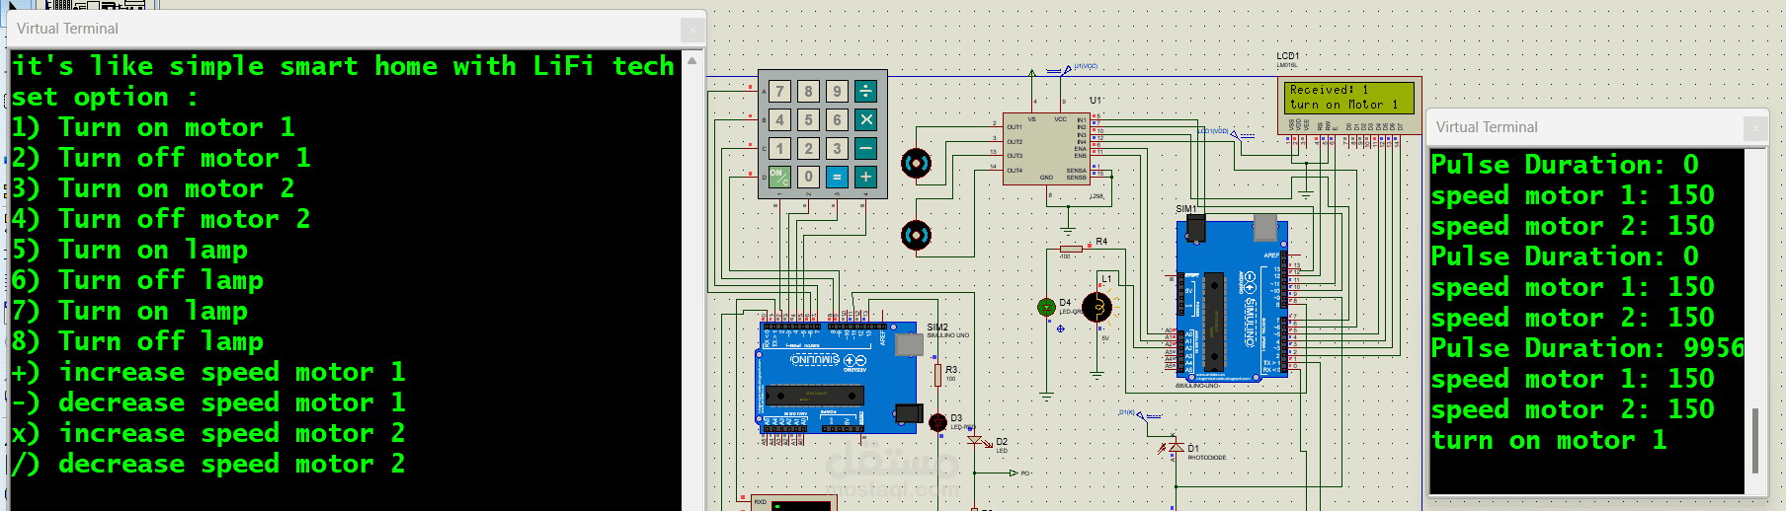This screenshot has height=511, width=1786.
Task: Select the SIM2 Arduino Uno board
Action: click(x=841, y=377)
